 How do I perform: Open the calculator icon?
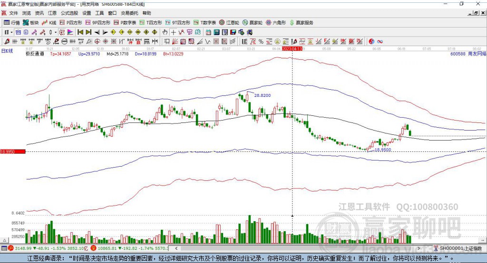(x=216, y=32)
